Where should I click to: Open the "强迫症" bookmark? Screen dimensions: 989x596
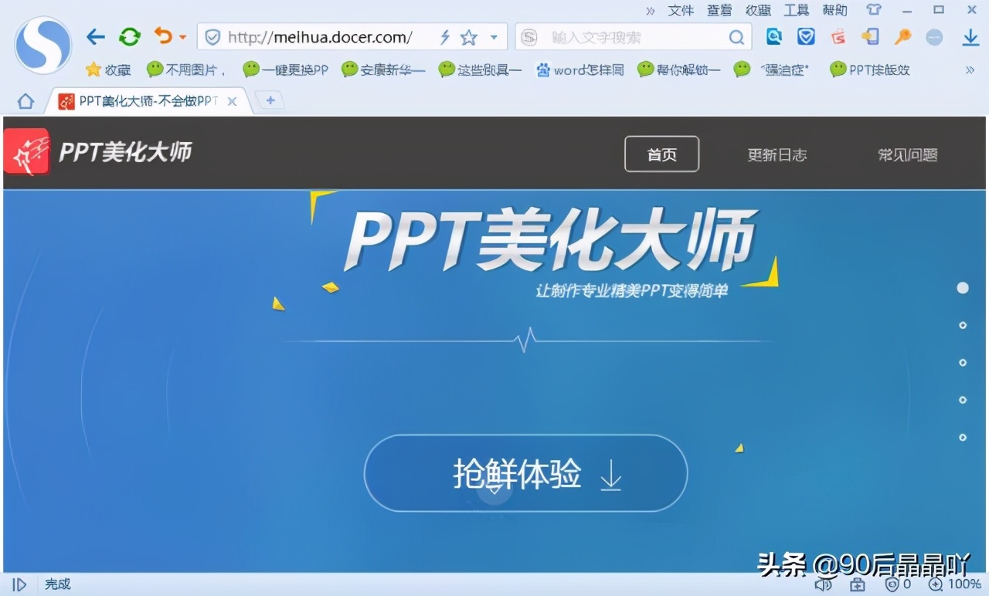pyautogui.click(x=772, y=69)
